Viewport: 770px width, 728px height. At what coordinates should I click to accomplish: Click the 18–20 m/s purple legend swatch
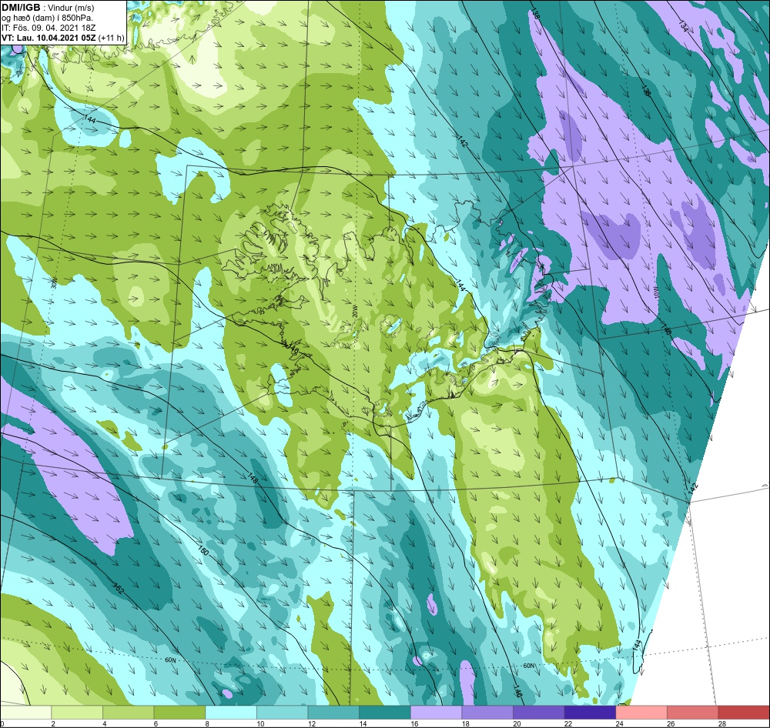(x=487, y=713)
